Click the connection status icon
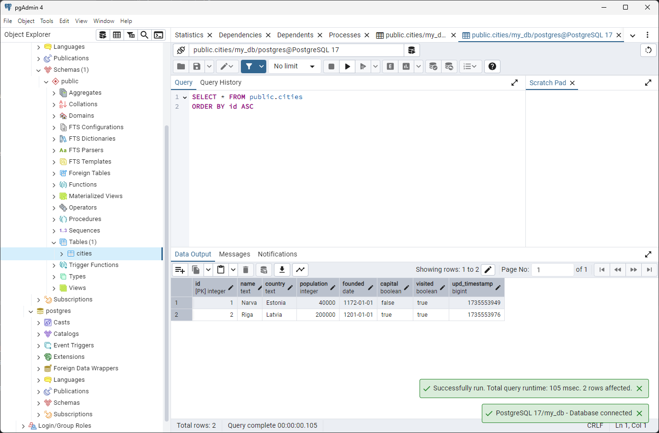This screenshot has height=433, width=659. [x=181, y=50]
